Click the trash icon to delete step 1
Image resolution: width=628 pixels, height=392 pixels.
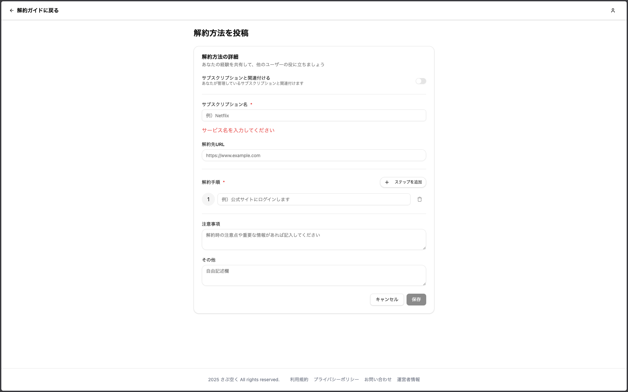(x=420, y=199)
